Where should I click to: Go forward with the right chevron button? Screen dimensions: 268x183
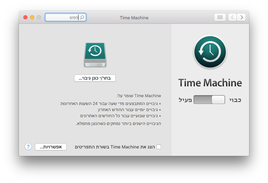click(x=241, y=17)
